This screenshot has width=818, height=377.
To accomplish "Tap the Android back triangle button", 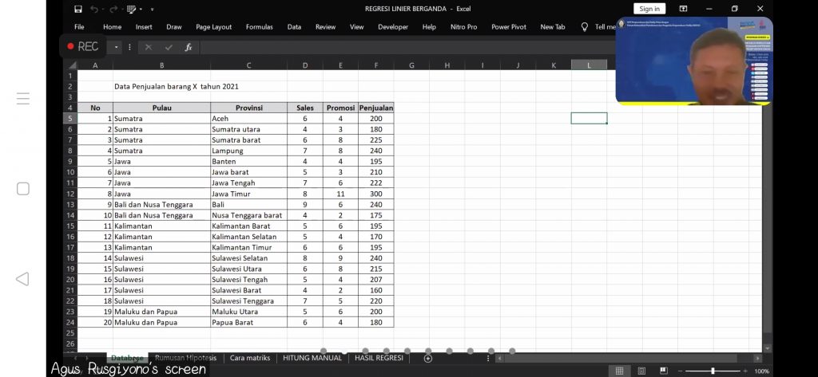I will 22,279.
